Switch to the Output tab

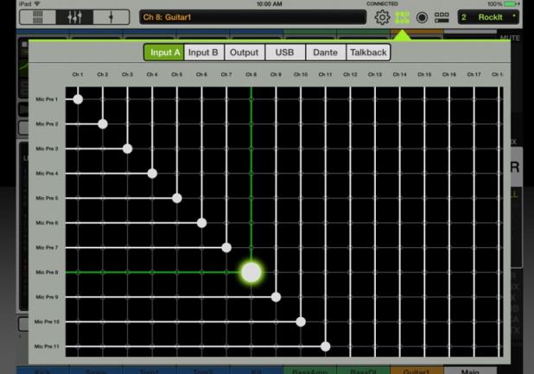245,53
